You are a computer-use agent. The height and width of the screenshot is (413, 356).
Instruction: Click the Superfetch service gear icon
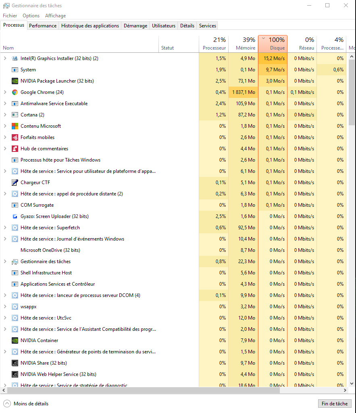coord(15,228)
